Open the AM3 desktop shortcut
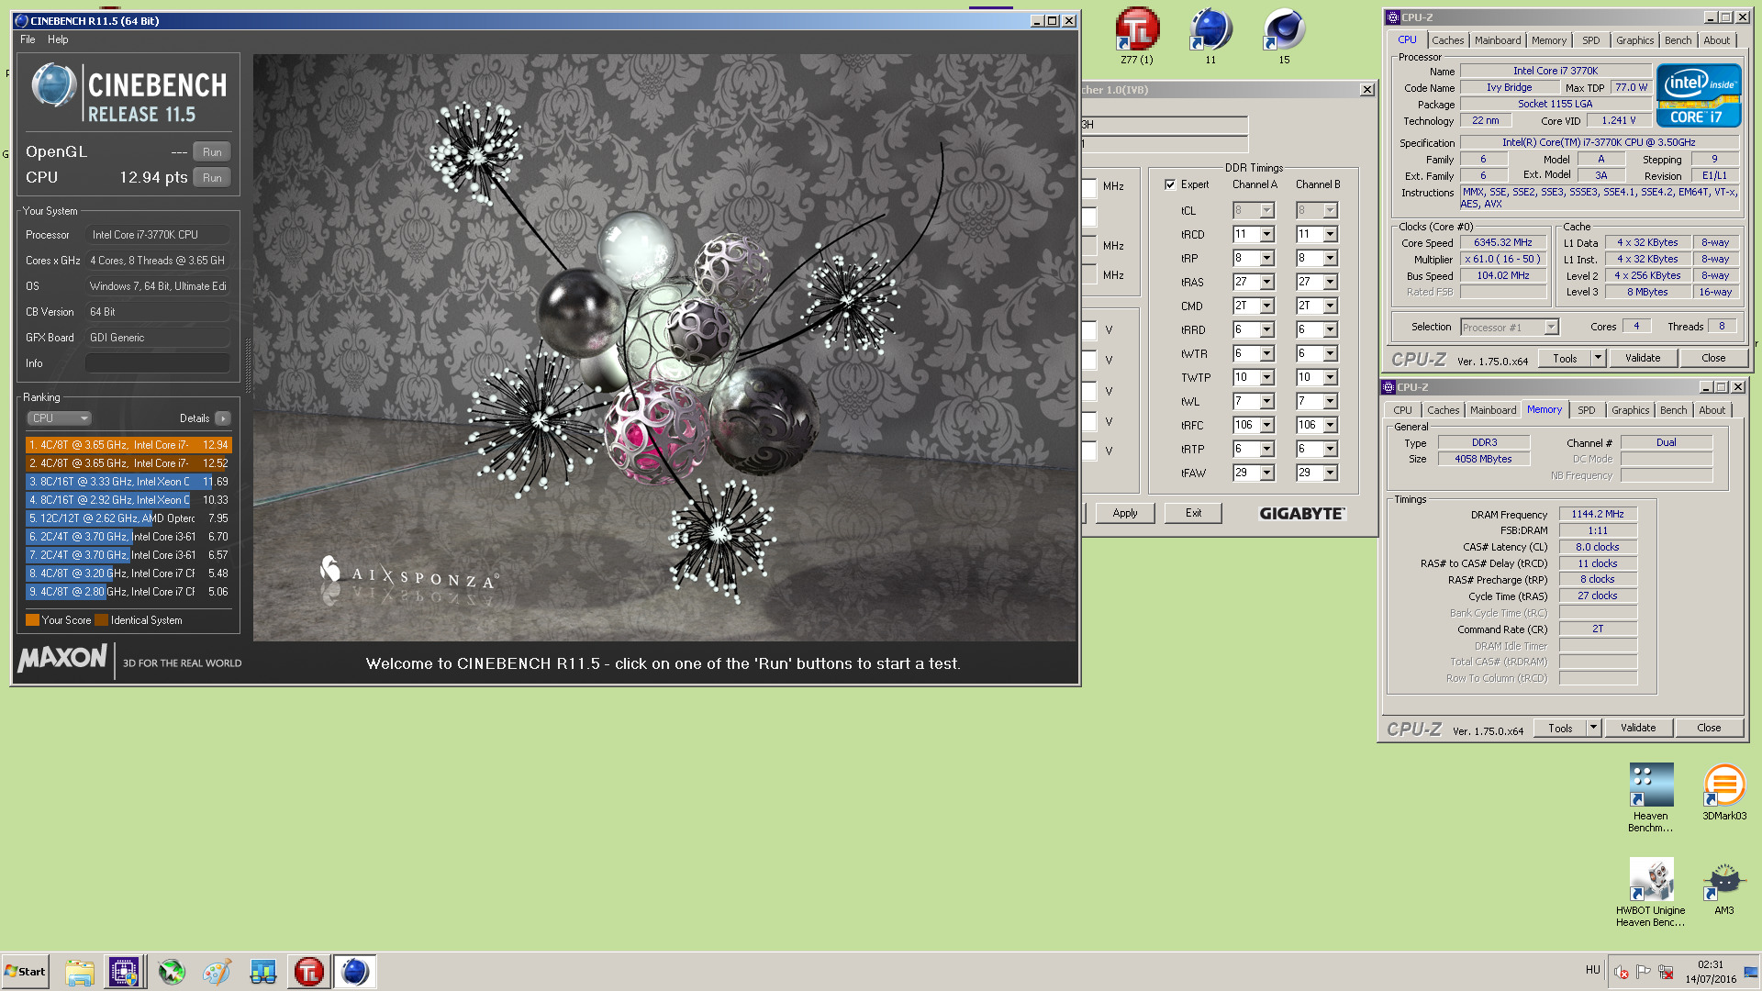 pyautogui.click(x=1724, y=886)
